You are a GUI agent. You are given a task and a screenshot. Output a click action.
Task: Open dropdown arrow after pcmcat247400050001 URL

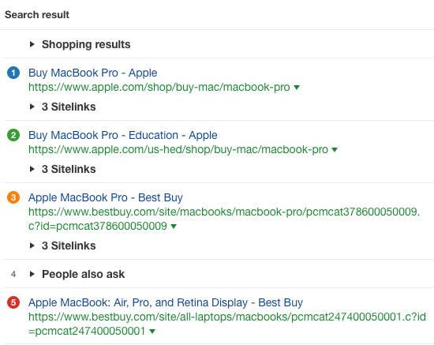tap(152, 331)
